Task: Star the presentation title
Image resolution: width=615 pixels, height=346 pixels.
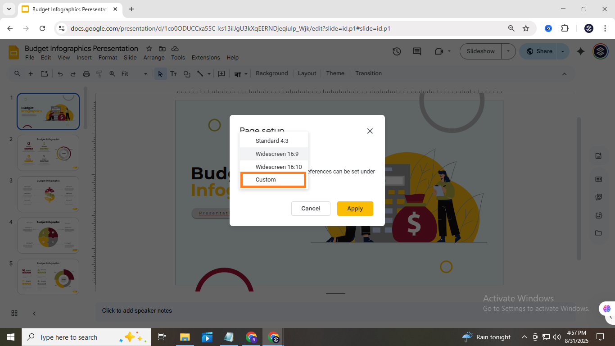Action: click(149, 49)
